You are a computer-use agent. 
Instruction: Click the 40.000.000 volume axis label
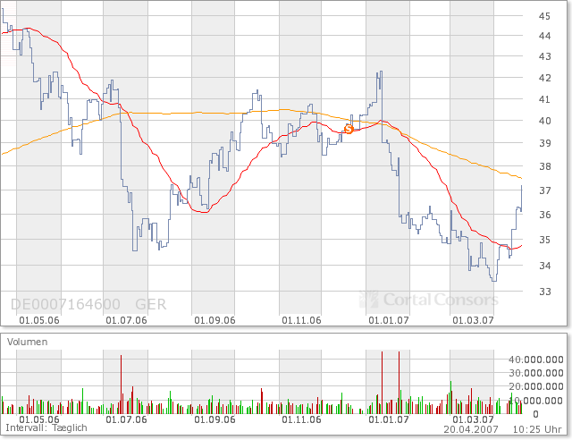click(x=535, y=360)
